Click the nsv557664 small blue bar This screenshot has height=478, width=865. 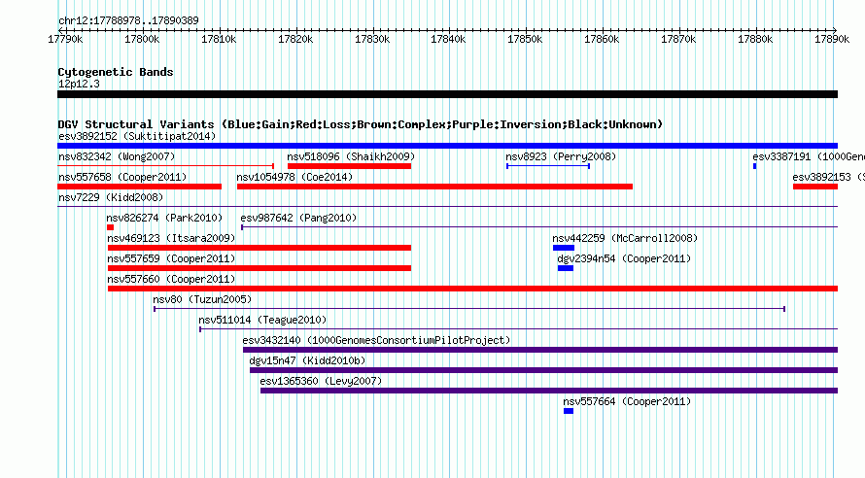pyautogui.click(x=569, y=411)
